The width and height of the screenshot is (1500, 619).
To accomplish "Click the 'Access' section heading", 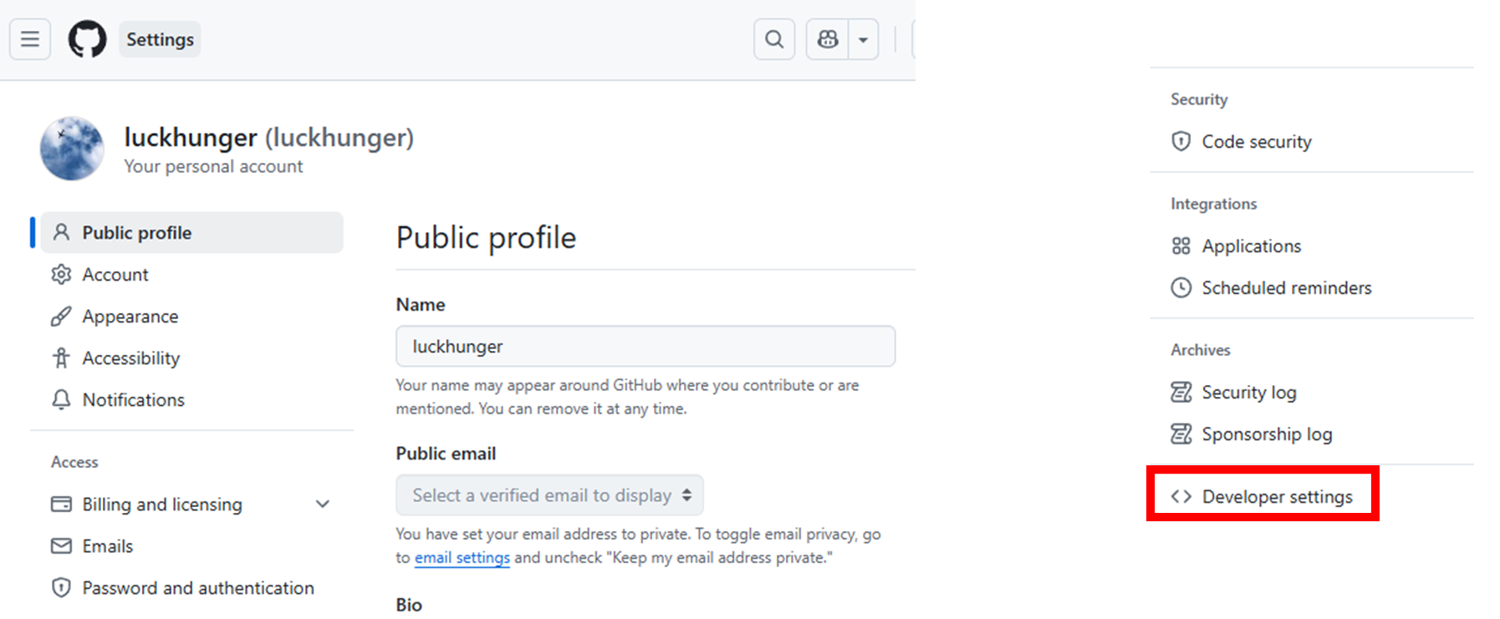I will [74, 462].
